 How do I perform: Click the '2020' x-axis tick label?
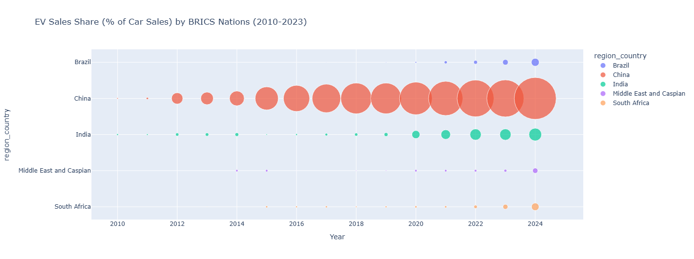point(416,224)
